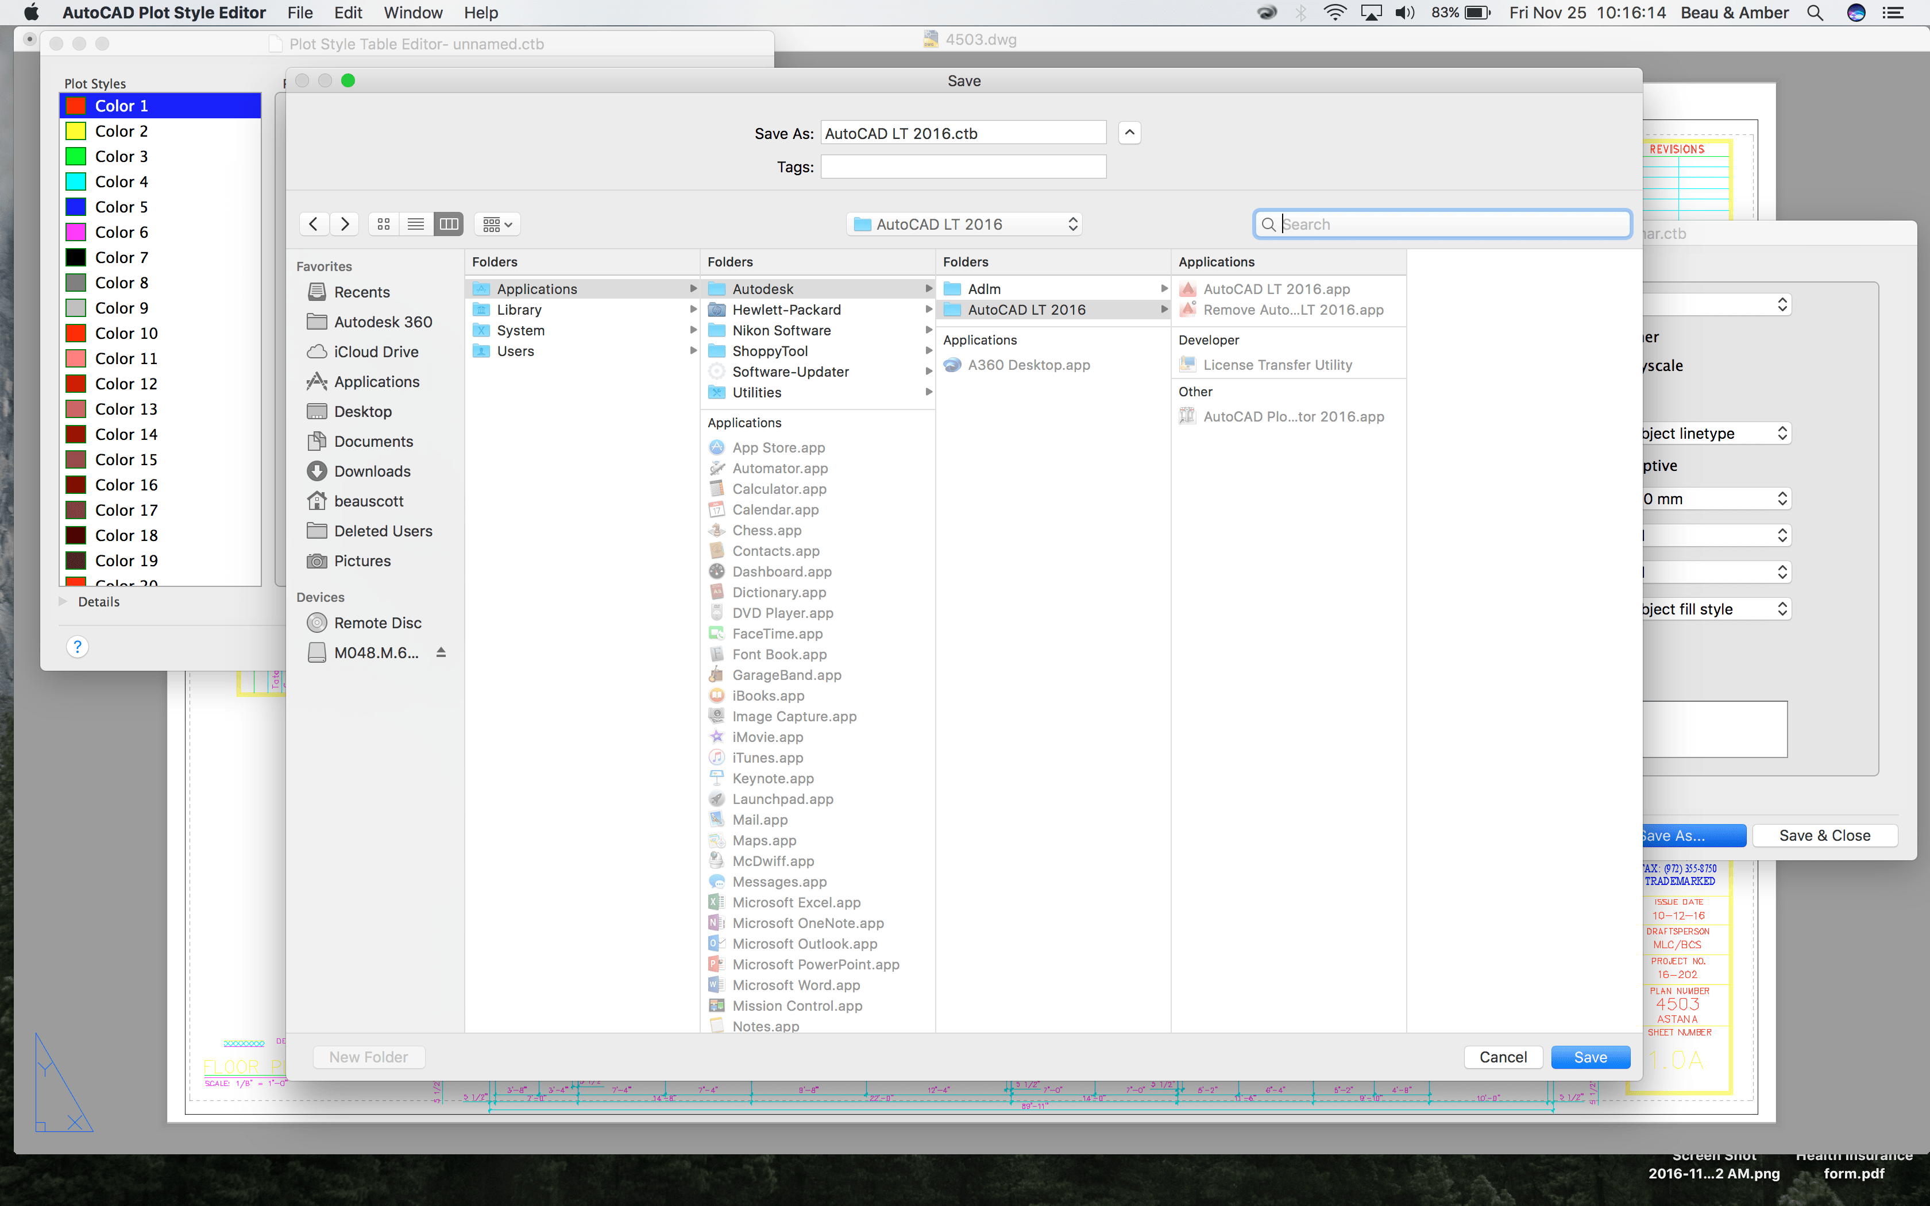Open the item arrangement dropdown
This screenshot has width=1930, height=1206.
pyautogui.click(x=497, y=224)
